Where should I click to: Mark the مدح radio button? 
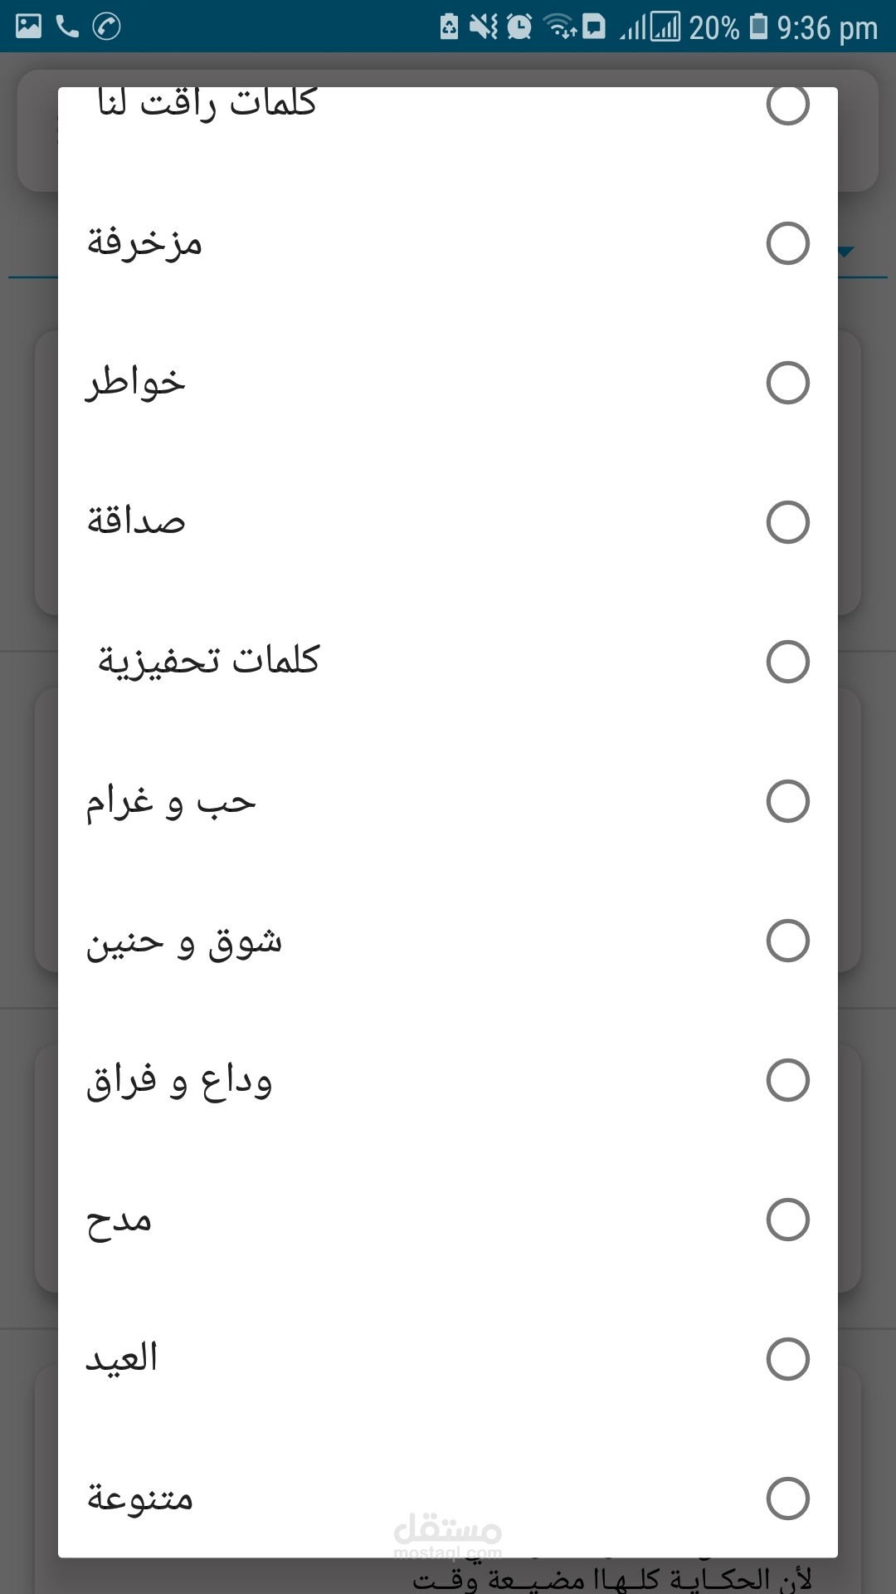[787, 1220]
